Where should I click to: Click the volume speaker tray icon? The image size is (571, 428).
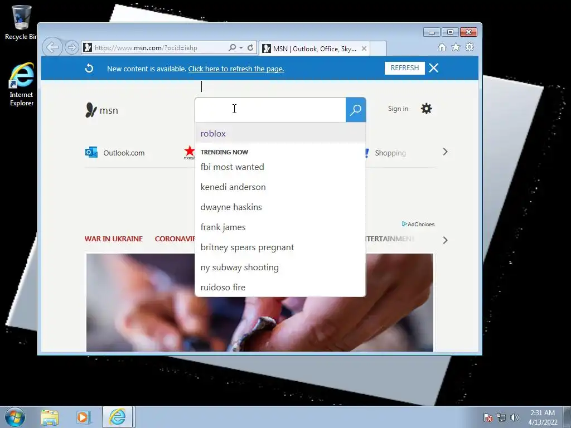[x=514, y=417]
